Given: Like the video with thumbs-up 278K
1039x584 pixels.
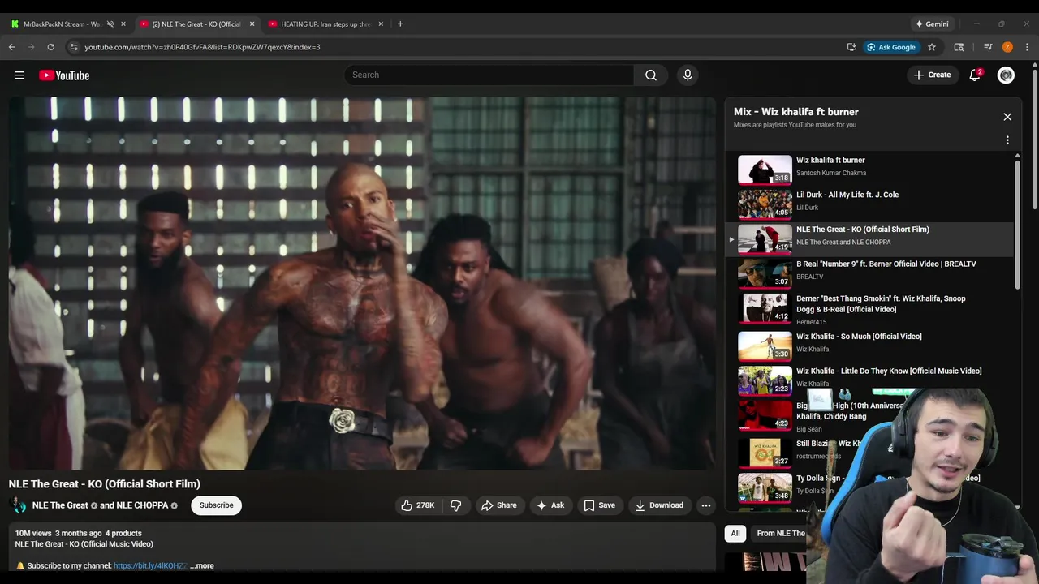Looking at the screenshot, I should [419, 505].
